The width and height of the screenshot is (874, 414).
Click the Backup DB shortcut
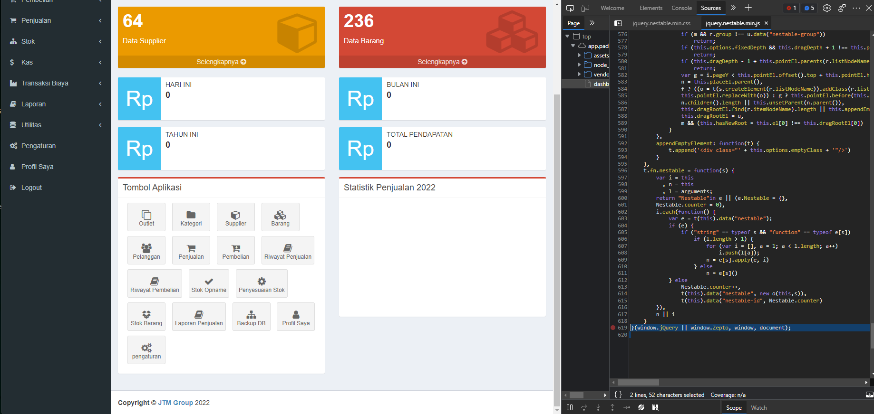click(x=252, y=317)
